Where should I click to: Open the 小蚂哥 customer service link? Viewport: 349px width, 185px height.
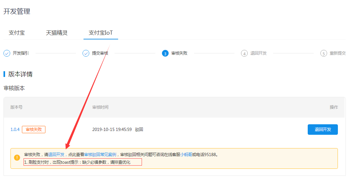point(186,154)
